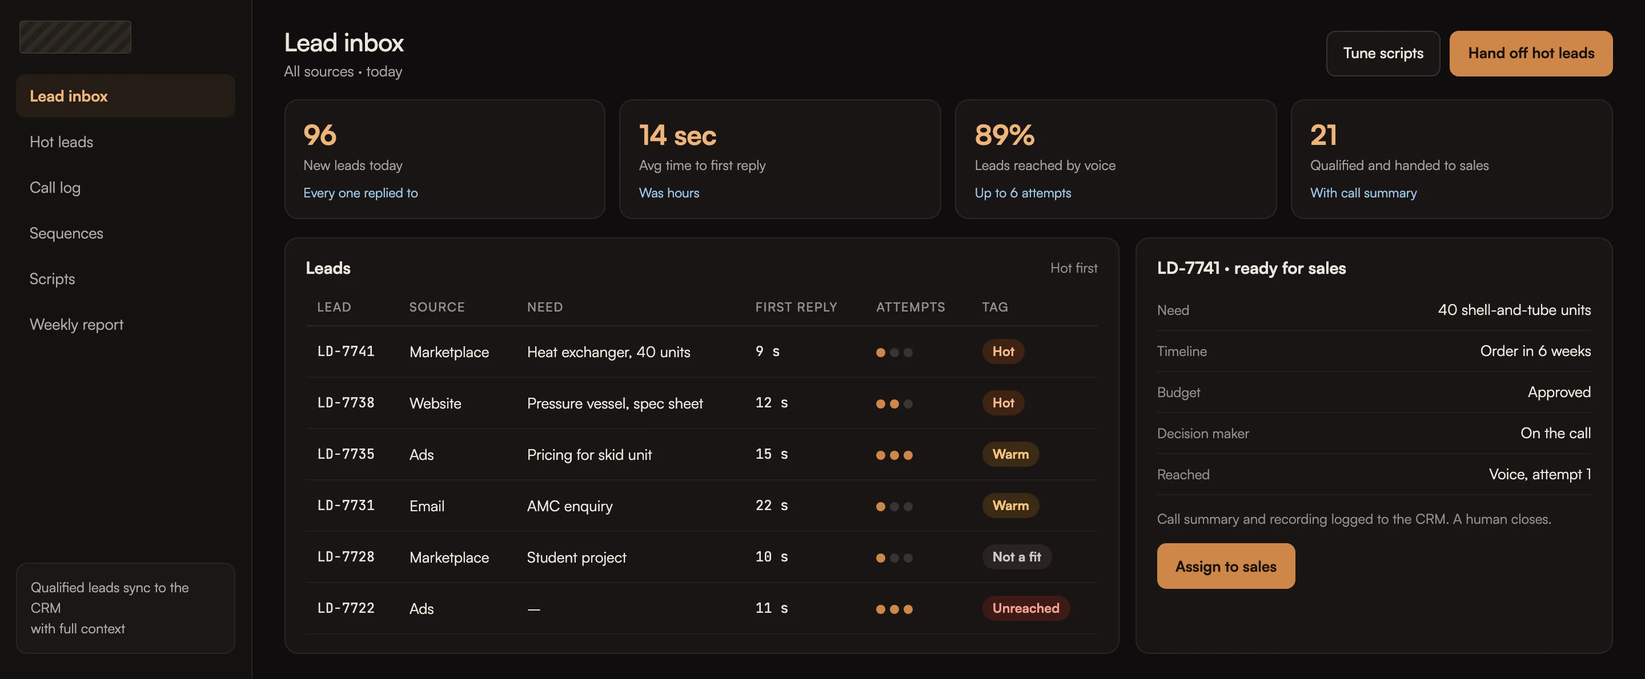Screen dimensions: 1645x679
Task: Click attempts dots for Pressure vessel row
Action: point(894,404)
